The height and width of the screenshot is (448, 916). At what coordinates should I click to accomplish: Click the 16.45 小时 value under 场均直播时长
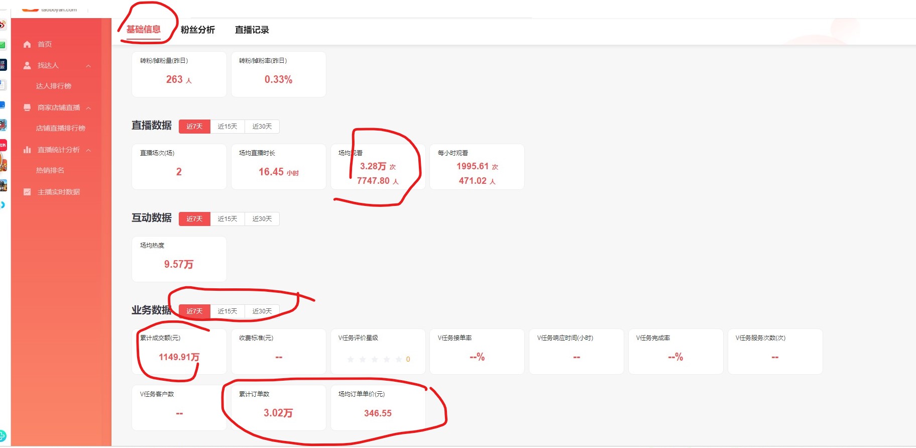[x=279, y=172]
